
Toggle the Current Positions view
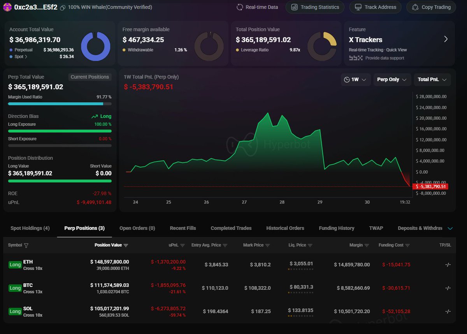click(x=90, y=77)
